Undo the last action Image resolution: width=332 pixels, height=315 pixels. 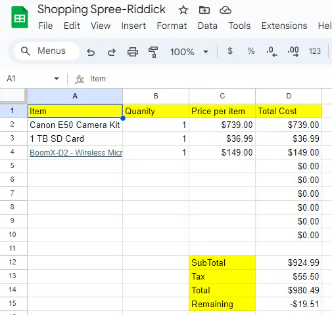(x=91, y=52)
